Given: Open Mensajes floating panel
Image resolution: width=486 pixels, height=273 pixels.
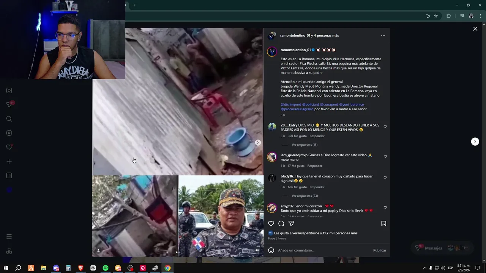Looking at the screenshot, I should pos(442,248).
